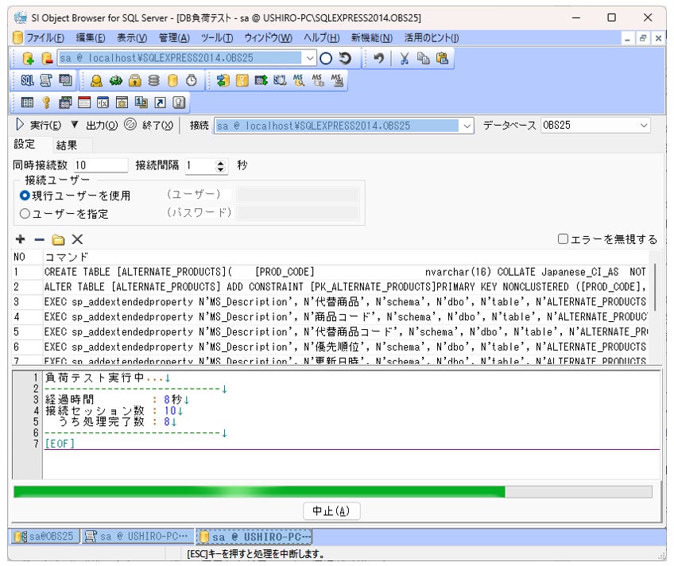The image size is (674, 566).
Task: Click the gray stacked disks icon
Action: tap(153, 80)
